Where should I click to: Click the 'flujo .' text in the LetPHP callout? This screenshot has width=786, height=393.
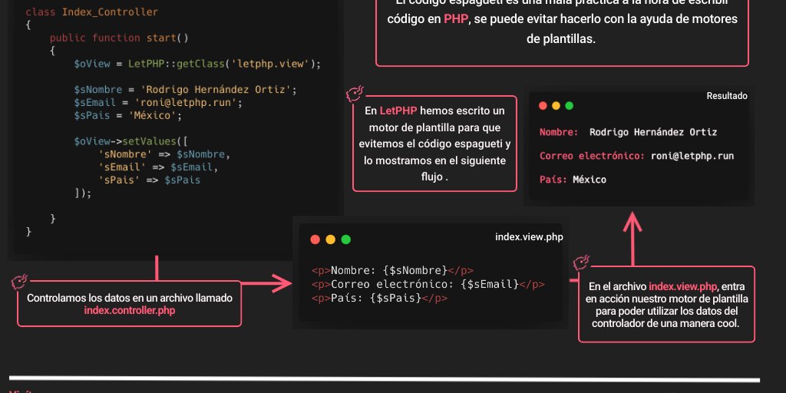tap(434, 177)
